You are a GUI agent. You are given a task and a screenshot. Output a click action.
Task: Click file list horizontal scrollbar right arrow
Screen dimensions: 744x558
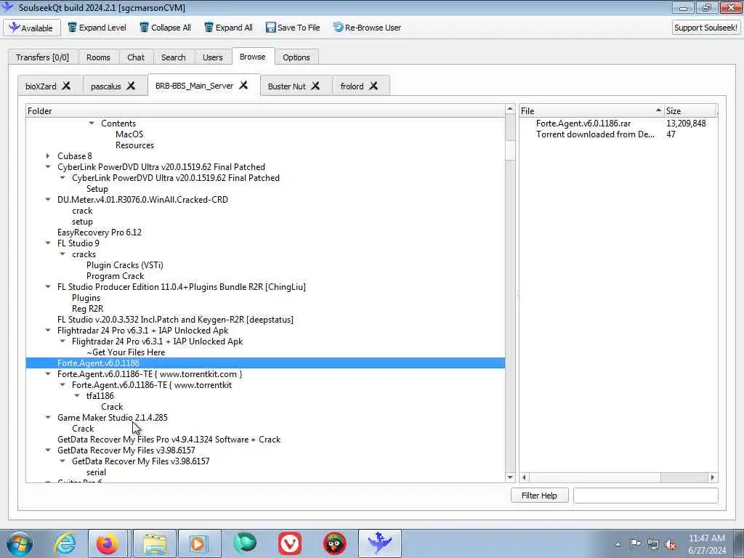[x=712, y=478]
